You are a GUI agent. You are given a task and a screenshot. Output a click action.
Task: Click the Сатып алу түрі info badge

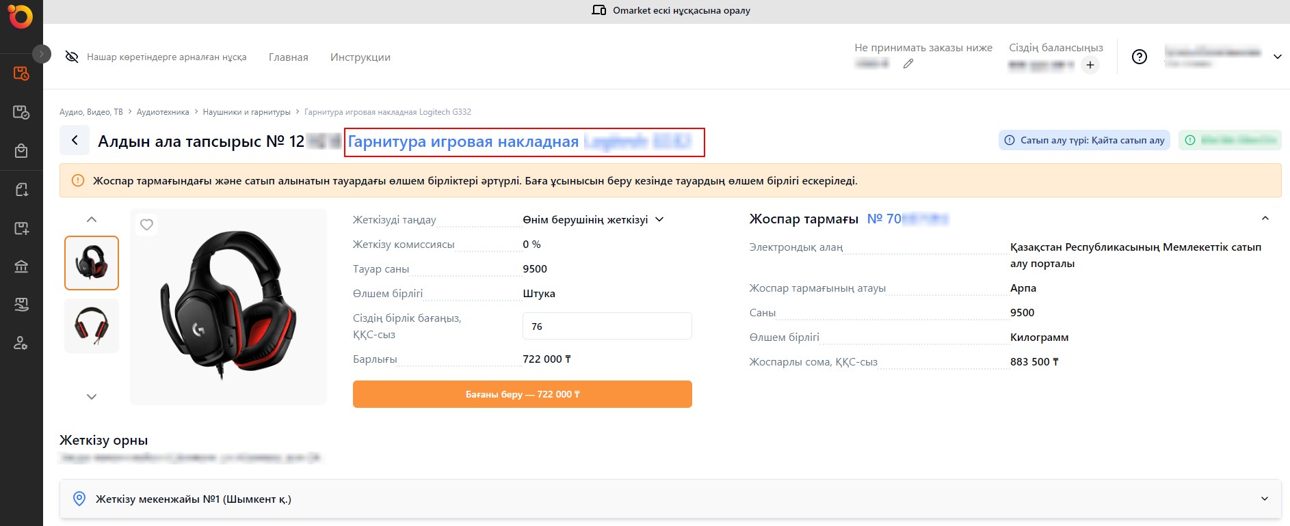tap(1084, 140)
